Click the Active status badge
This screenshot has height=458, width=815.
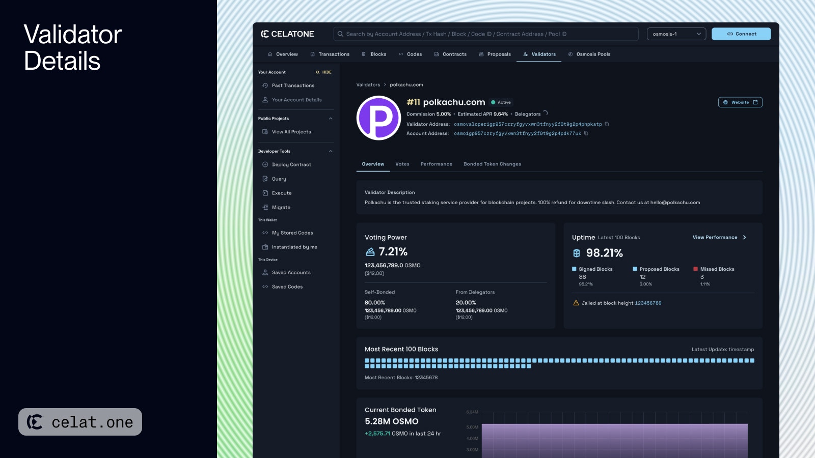[501, 102]
